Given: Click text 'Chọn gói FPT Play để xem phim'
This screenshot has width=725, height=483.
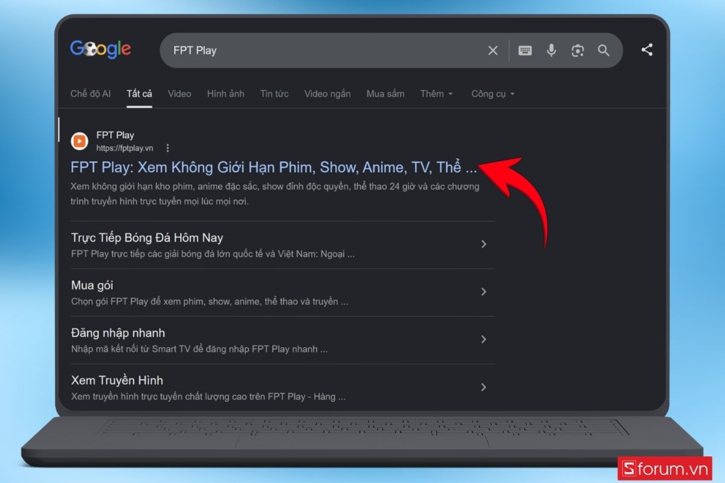Looking at the screenshot, I should (210, 301).
